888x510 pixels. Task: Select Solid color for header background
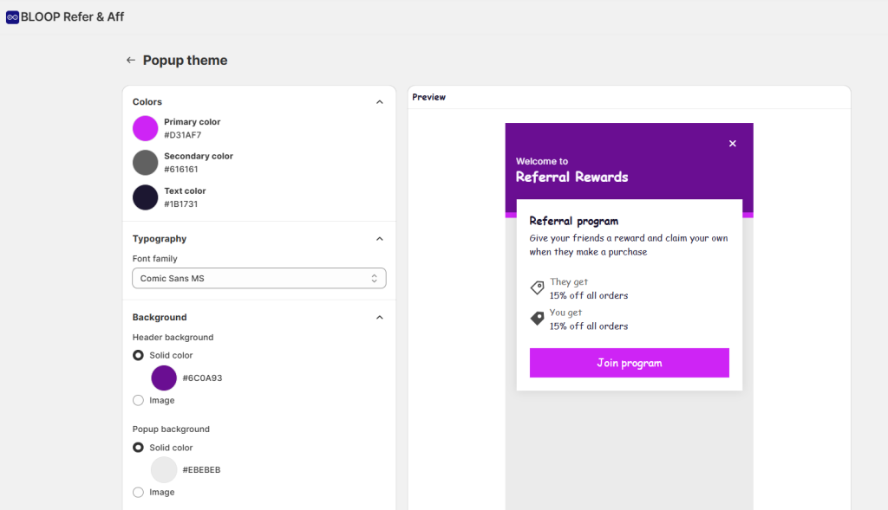(x=138, y=355)
